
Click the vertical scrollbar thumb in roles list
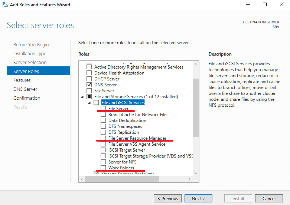coord(196,108)
